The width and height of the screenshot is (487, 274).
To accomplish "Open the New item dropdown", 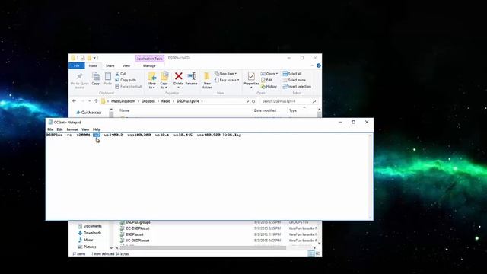I will (226, 74).
